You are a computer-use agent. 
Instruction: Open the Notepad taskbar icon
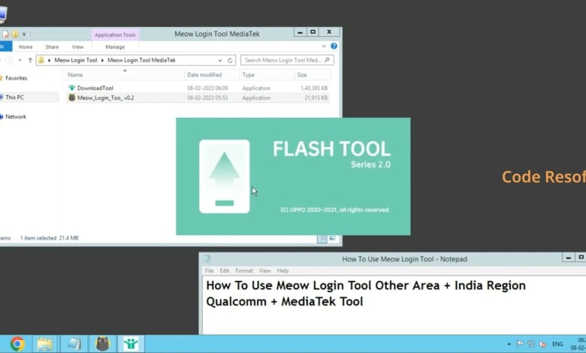pos(74,344)
